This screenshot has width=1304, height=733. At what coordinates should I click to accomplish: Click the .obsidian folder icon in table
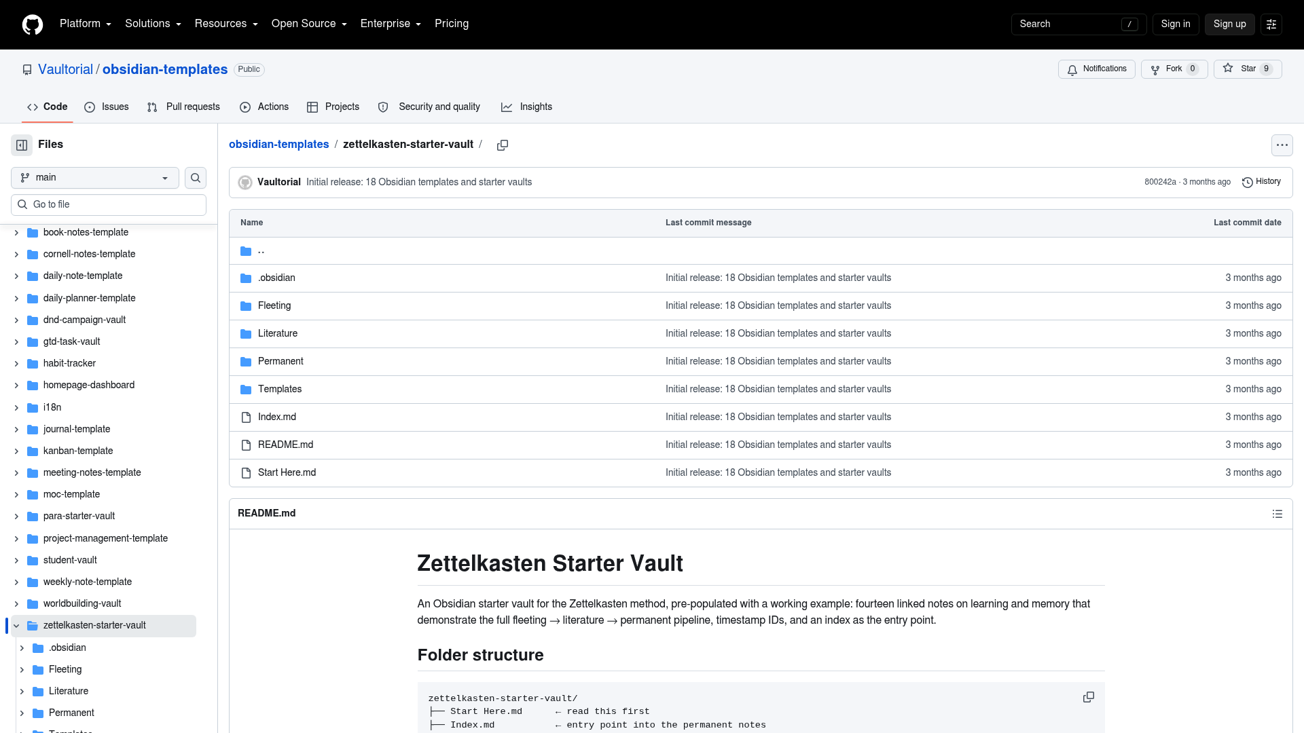(x=246, y=278)
